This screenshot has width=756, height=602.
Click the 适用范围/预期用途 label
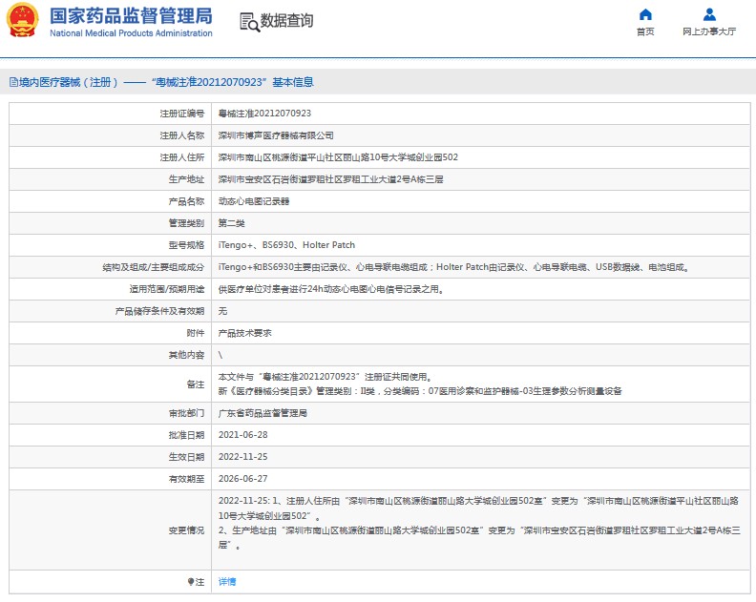(x=167, y=289)
